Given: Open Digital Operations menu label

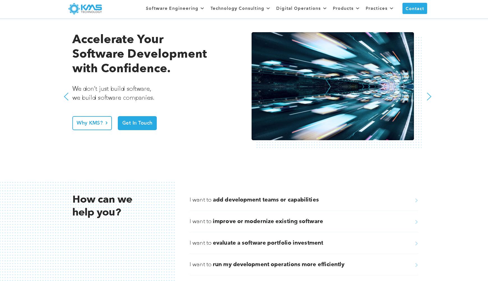Looking at the screenshot, I should [x=298, y=8].
